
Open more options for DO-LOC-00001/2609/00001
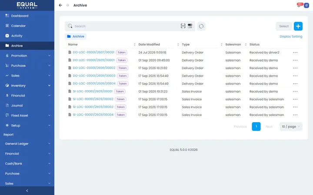click(x=295, y=60)
